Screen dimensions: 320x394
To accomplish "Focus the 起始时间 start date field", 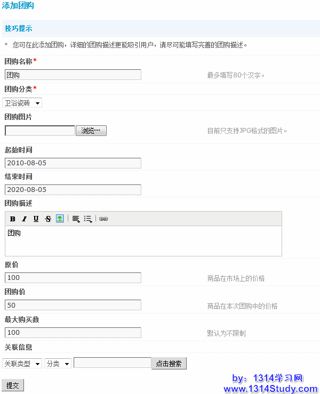I will [x=73, y=163].
